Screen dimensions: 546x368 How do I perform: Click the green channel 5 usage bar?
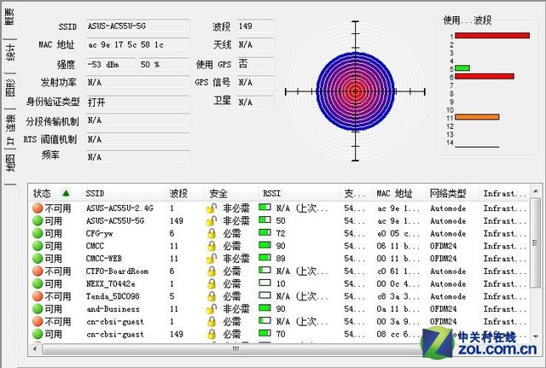[462, 68]
